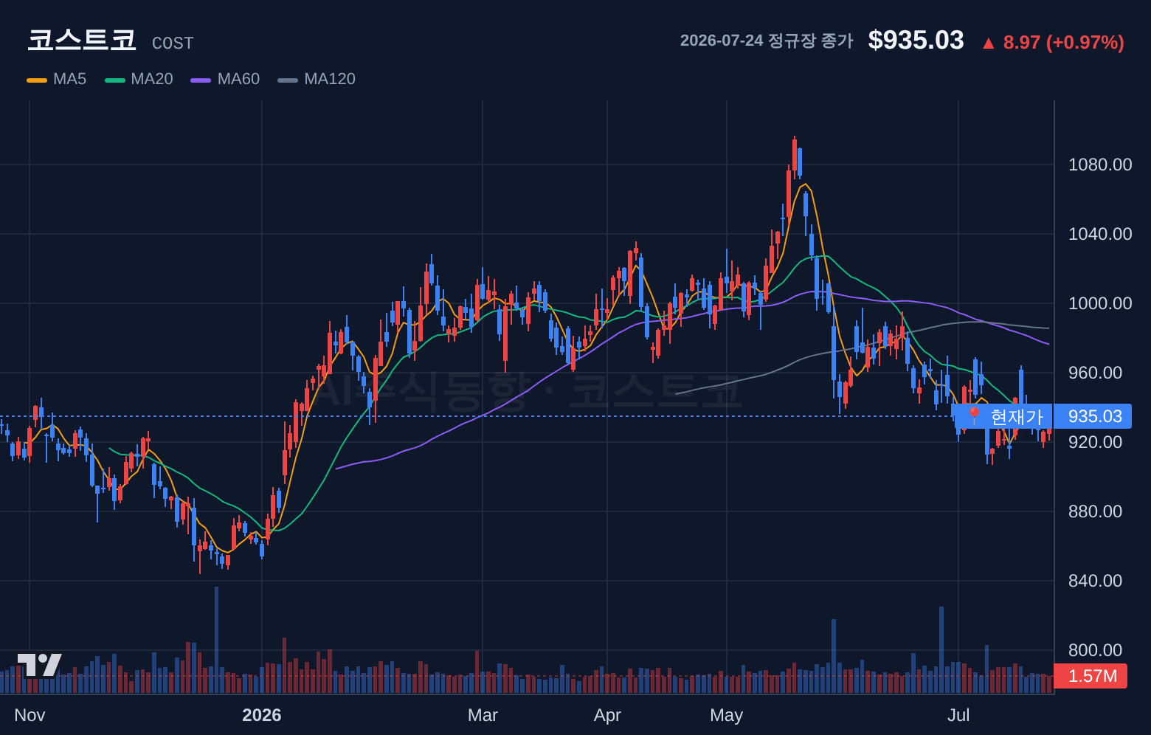
Task: Click the MA5 orange legend swatch
Action: (37, 80)
